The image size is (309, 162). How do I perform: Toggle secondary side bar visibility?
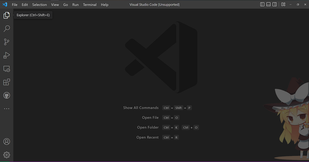click(274, 4)
